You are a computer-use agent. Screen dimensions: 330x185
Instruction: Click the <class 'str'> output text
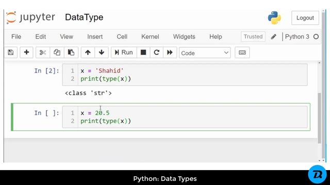coord(88,93)
